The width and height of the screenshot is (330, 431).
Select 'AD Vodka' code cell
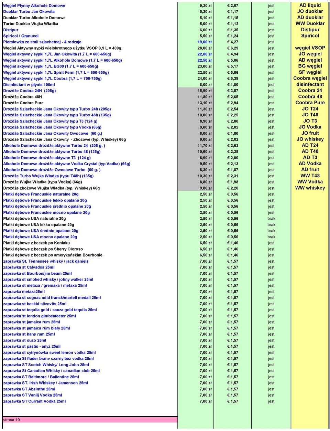pos(310,164)
